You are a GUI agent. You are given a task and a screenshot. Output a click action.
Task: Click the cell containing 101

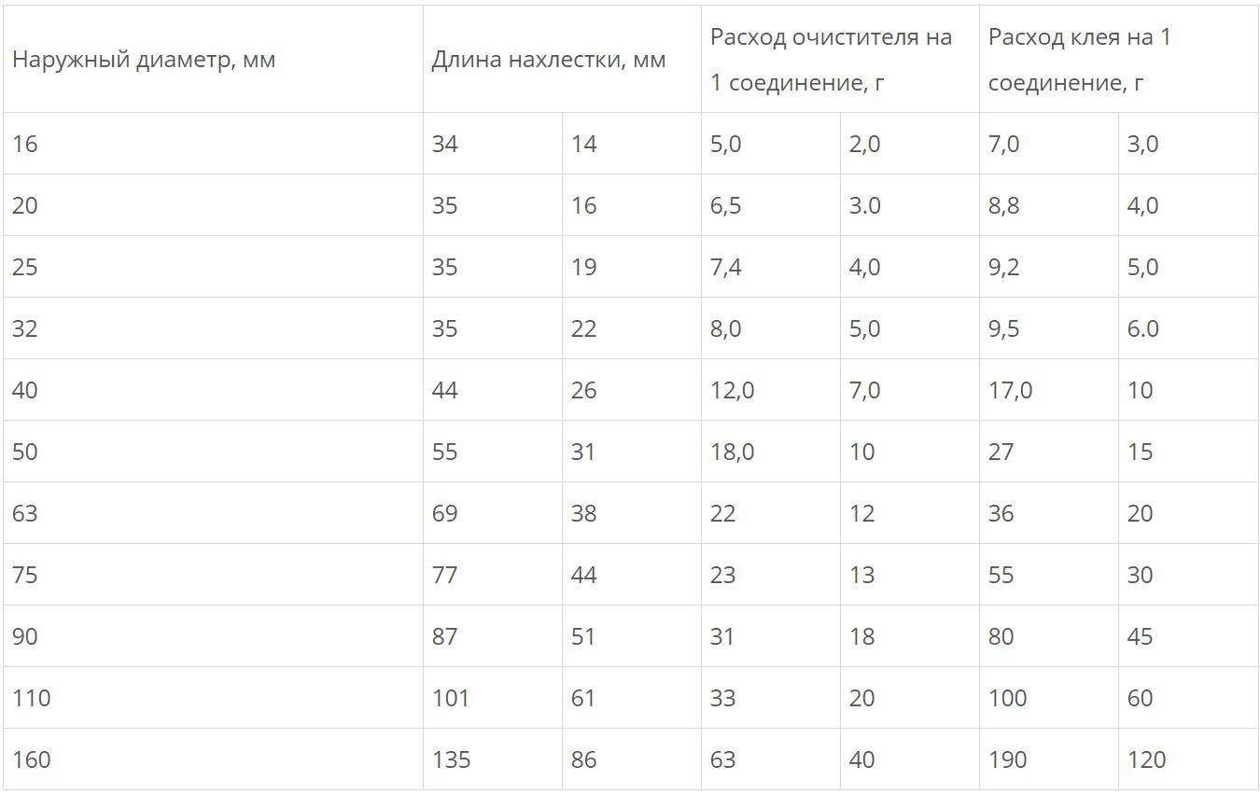pos(451,698)
